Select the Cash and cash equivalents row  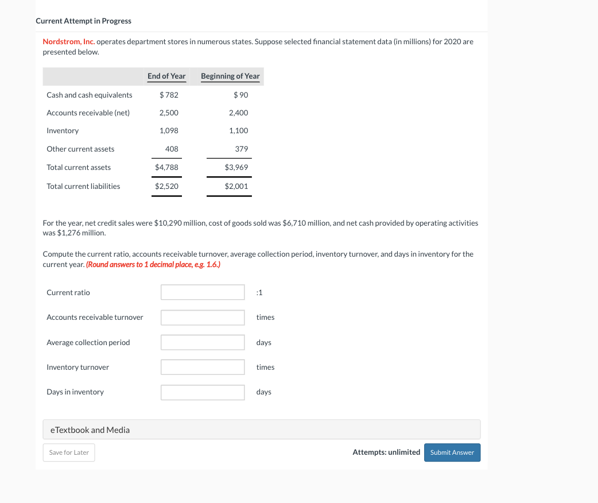(x=90, y=94)
